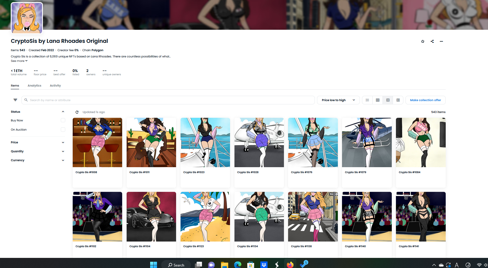
Task: Switch to list view layout icon
Action: click(367, 100)
